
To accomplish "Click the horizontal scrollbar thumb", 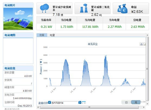I will click(89, 107).
